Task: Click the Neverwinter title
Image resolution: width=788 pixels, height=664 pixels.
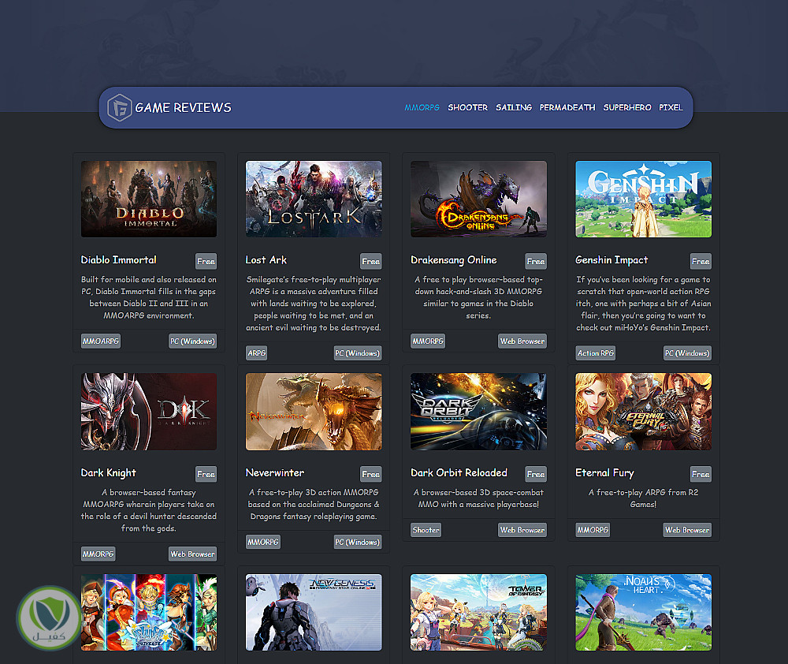Action: [x=275, y=473]
